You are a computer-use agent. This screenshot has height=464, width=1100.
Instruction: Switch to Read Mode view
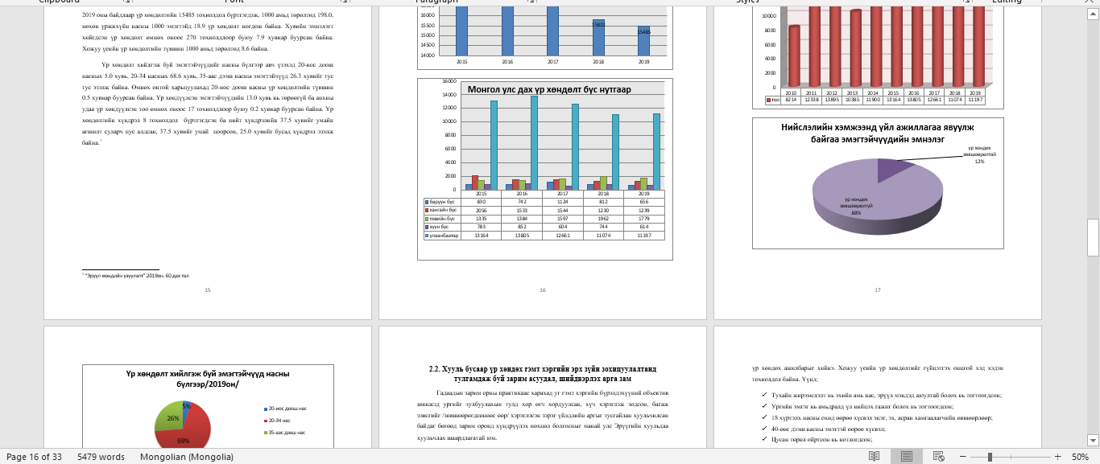(x=875, y=456)
